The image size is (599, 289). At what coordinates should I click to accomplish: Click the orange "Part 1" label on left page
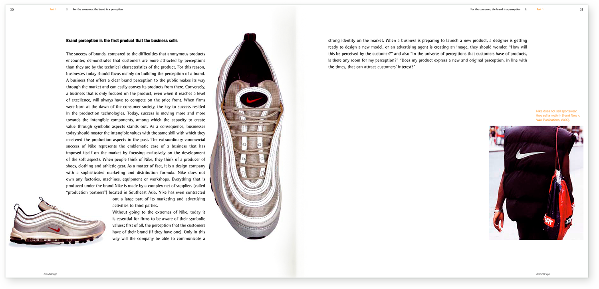pyautogui.click(x=53, y=9)
